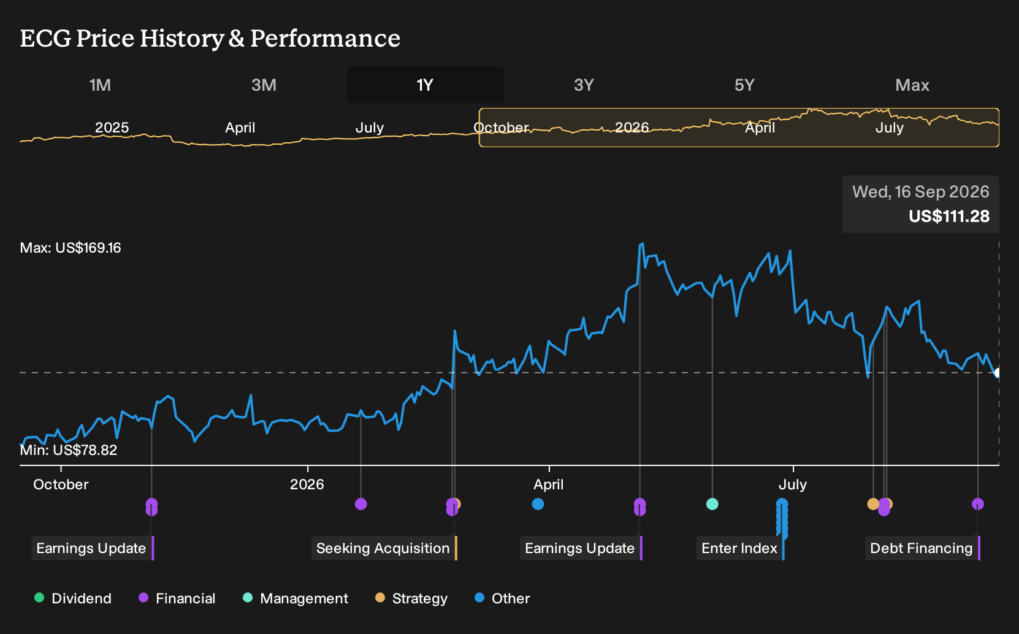This screenshot has height=634, width=1019.
Task: Toggle the Other legend filter
Action: coord(502,598)
